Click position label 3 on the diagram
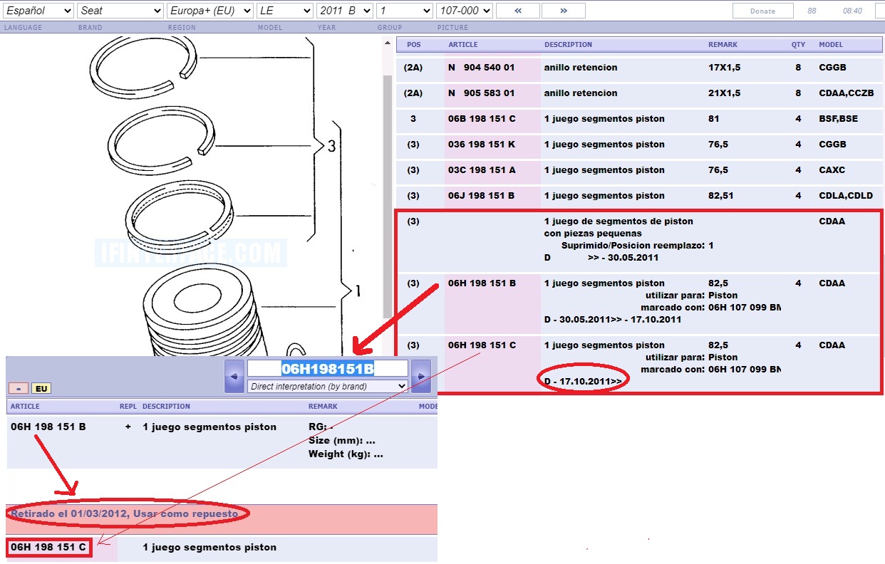This screenshot has width=885, height=564. pos(331,146)
